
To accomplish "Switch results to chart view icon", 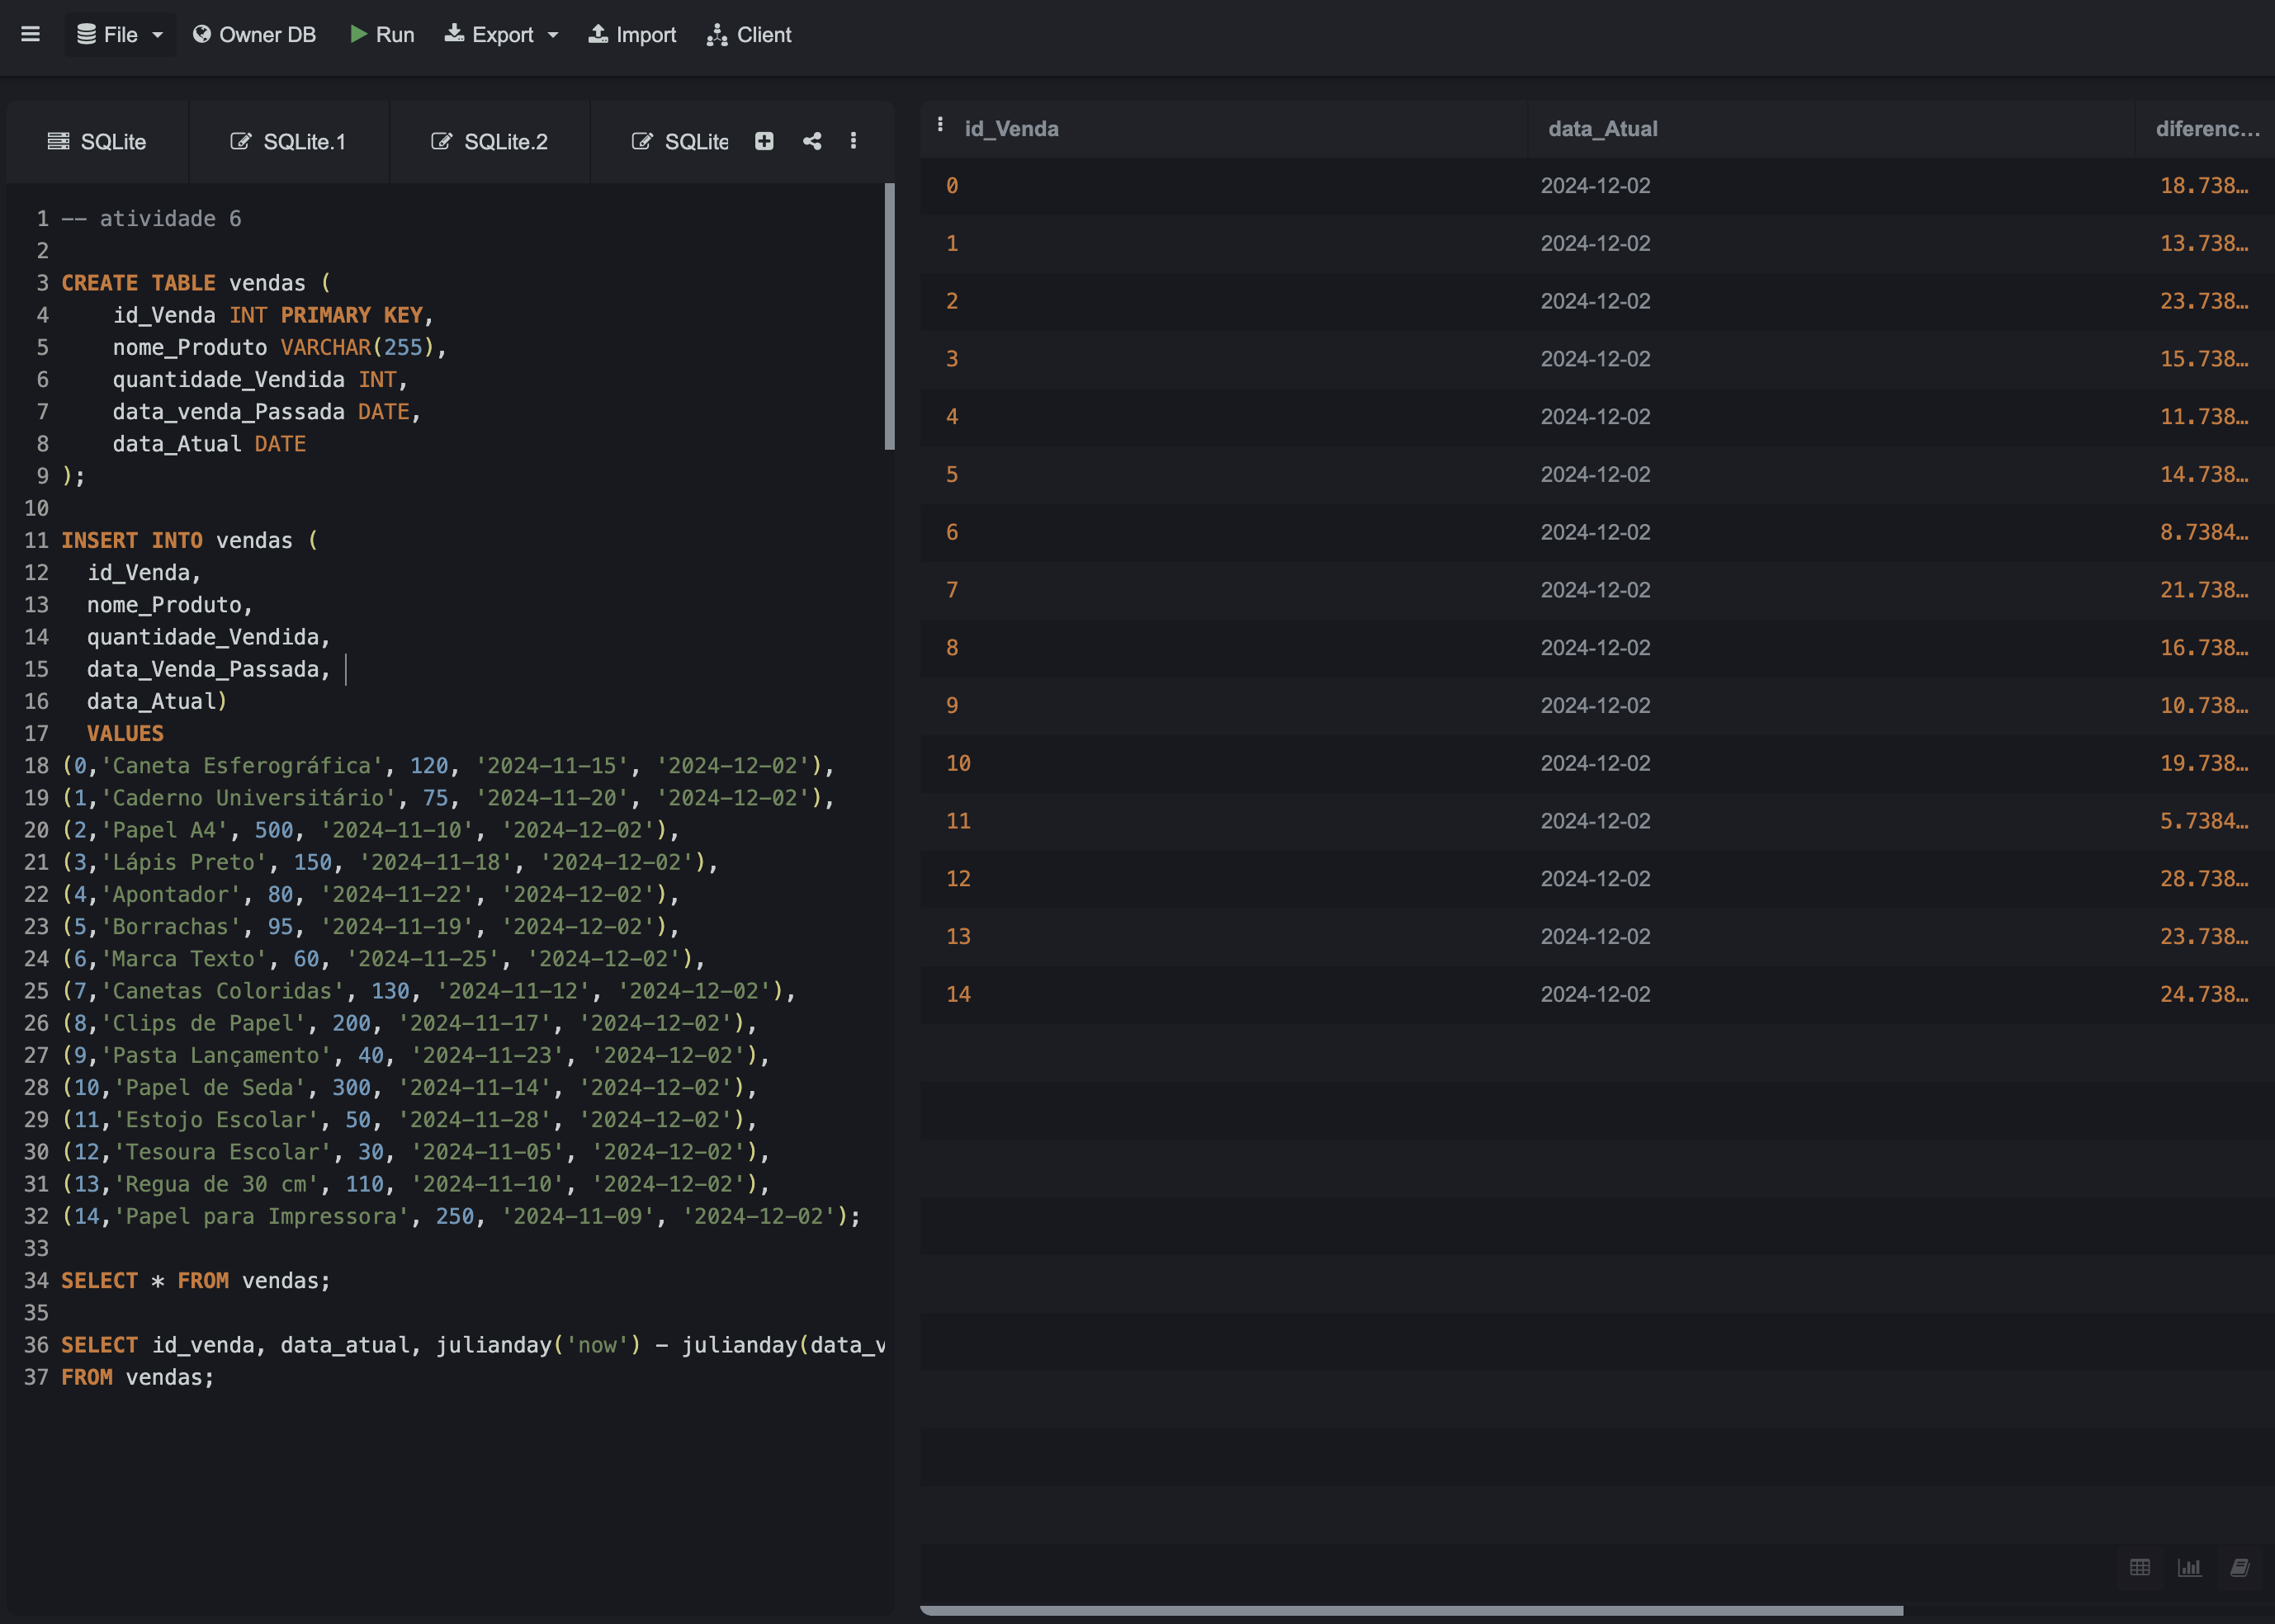I will pos(2190,1567).
